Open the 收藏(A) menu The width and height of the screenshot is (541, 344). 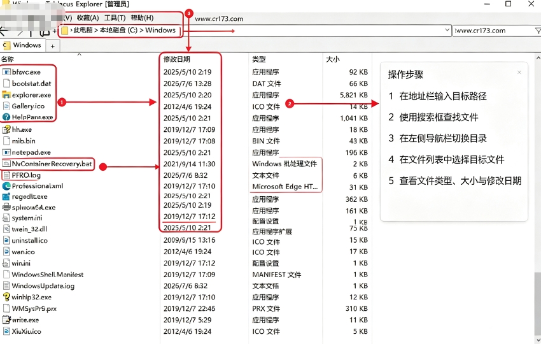88,18
